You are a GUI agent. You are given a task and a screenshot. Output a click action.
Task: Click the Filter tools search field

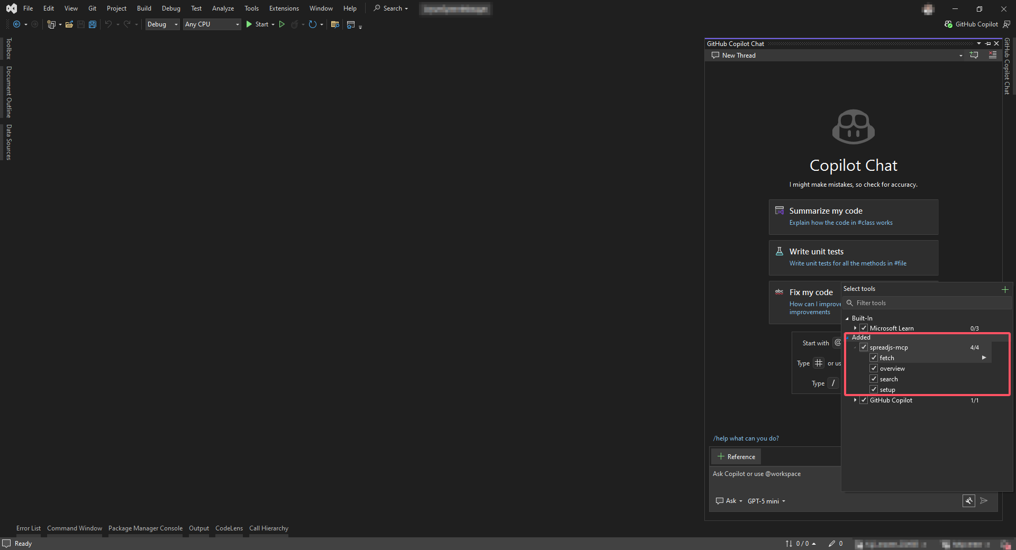927,303
